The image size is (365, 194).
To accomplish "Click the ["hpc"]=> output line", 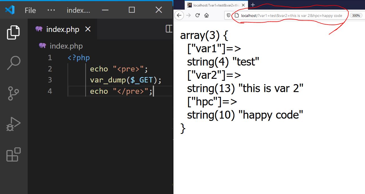I will pos(212,102).
